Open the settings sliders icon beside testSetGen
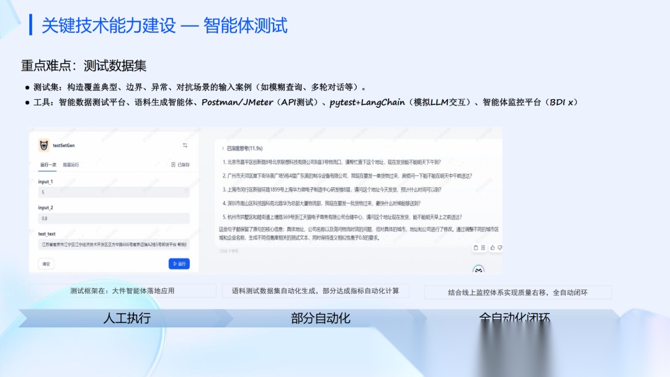The width and height of the screenshot is (670, 377). pyautogui.click(x=185, y=145)
